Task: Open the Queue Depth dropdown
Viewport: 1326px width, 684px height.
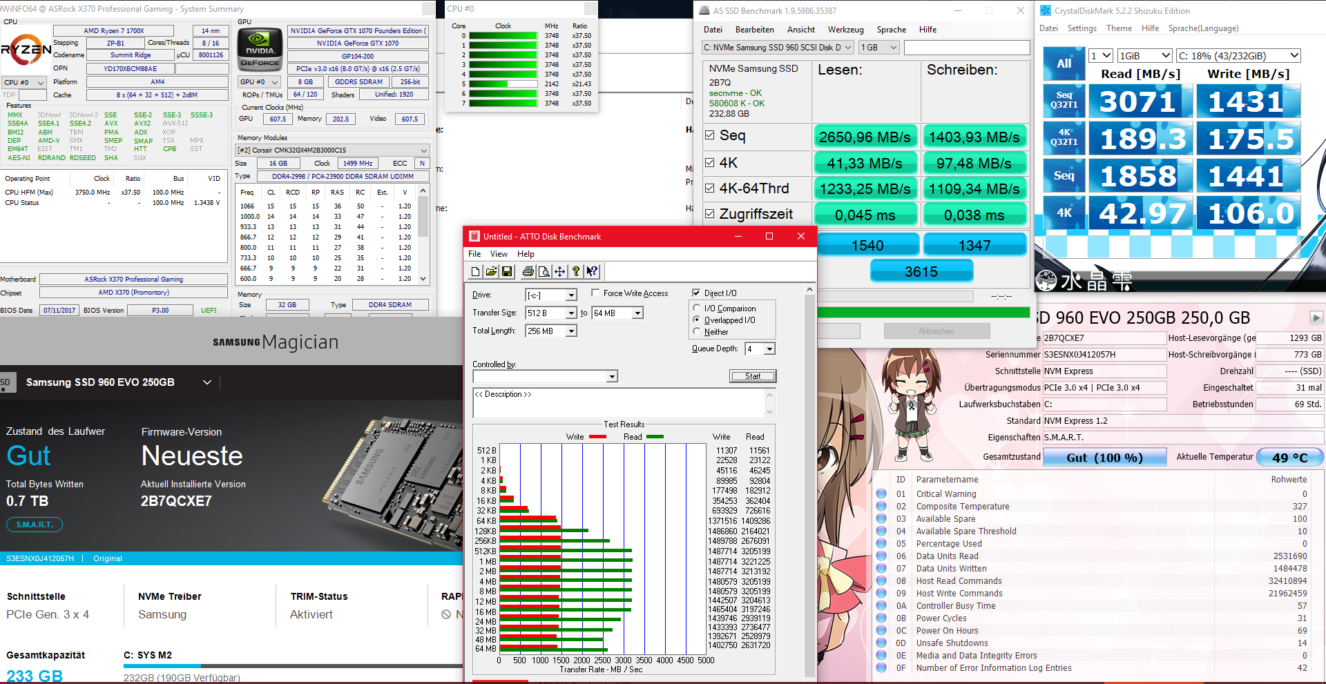Action: (x=770, y=349)
